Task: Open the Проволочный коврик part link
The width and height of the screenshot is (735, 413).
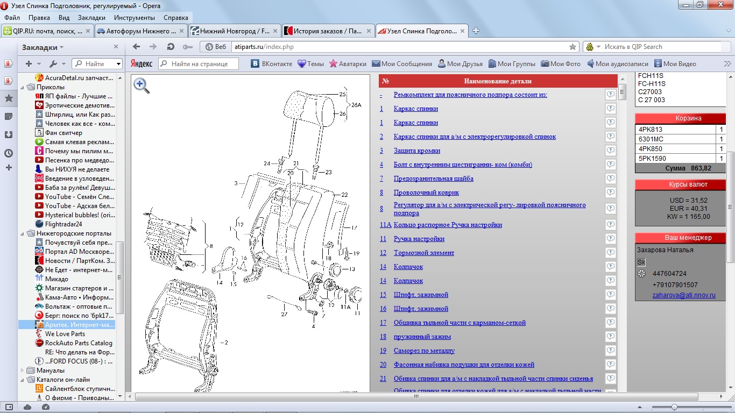Action: tap(426, 193)
